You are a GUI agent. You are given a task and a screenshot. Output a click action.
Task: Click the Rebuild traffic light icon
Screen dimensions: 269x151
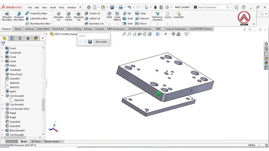tap(156, 8)
